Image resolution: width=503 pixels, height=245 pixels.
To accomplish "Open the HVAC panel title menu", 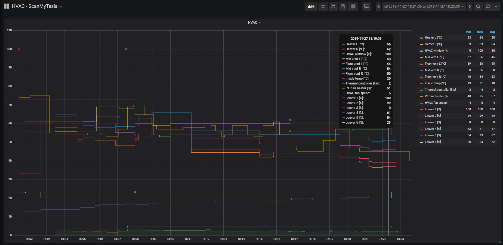I will [x=254, y=22].
